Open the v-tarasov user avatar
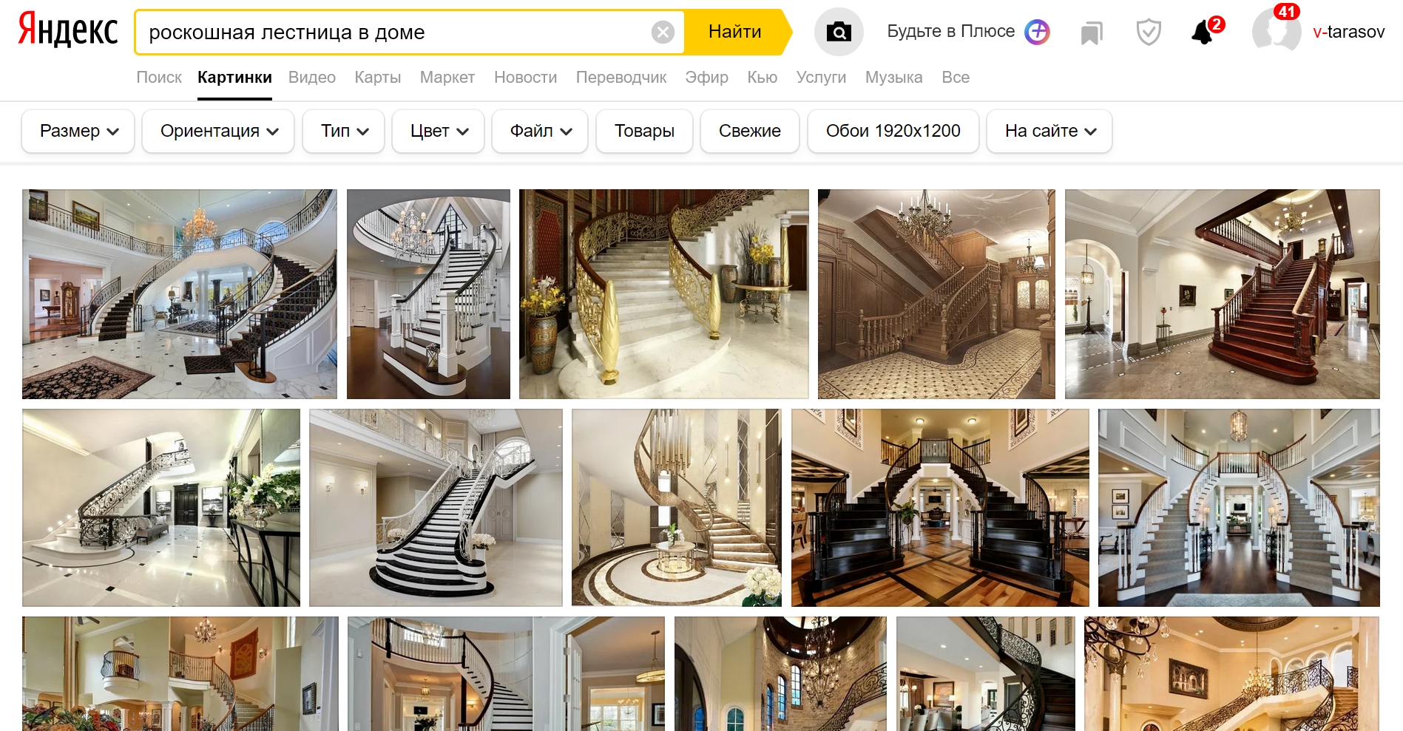Viewport: 1403px width, 731px height. 1277,32
